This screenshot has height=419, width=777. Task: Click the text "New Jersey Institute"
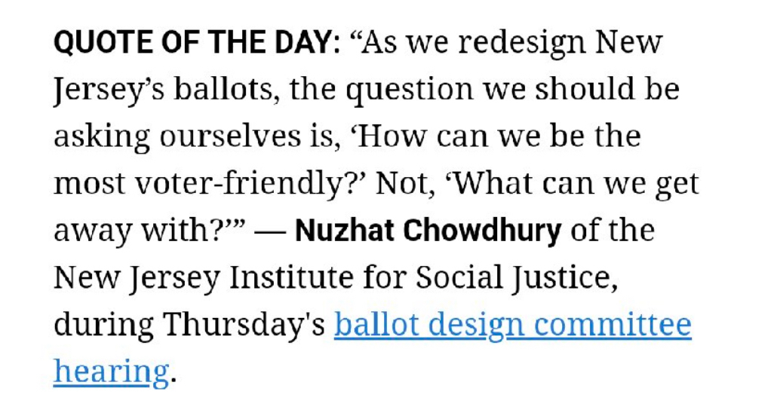(x=204, y=278)
